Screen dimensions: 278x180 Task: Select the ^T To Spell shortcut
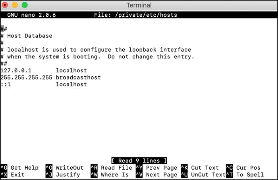coord(245,174)
